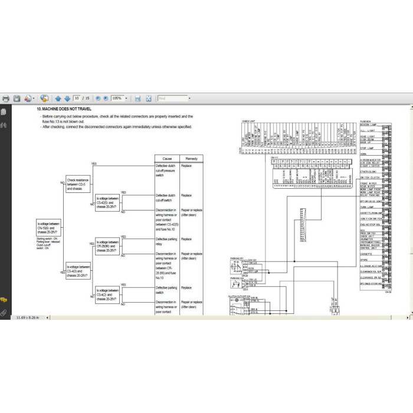Open the Pages thumbnails panel icon
Image resolution: width=413 pixels, height=413 pixels.
(x=4, y=112)
